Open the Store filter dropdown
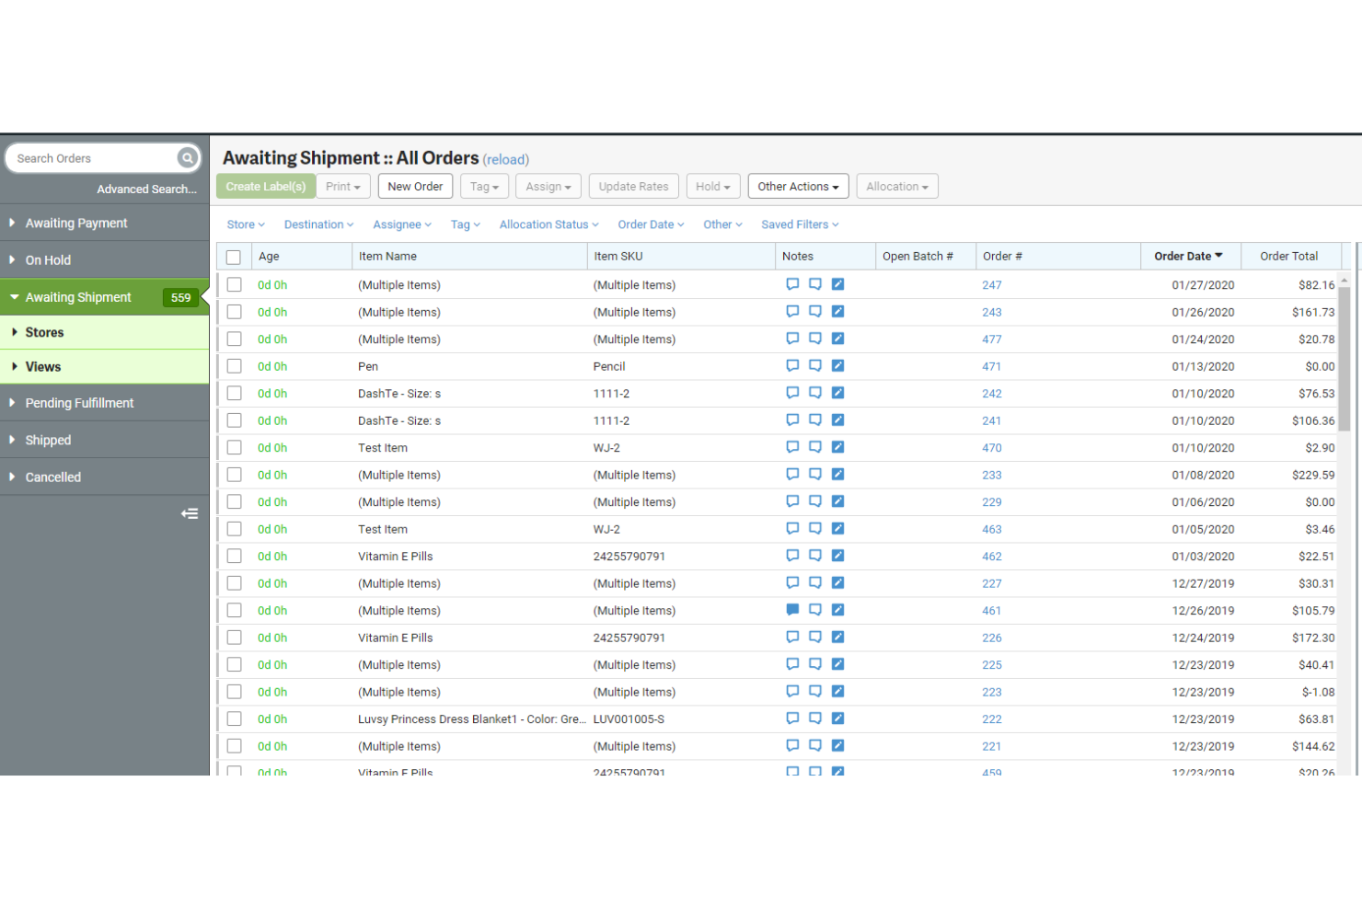The width and height of the screenshot is (1362, 908). (x=246, y=224)
